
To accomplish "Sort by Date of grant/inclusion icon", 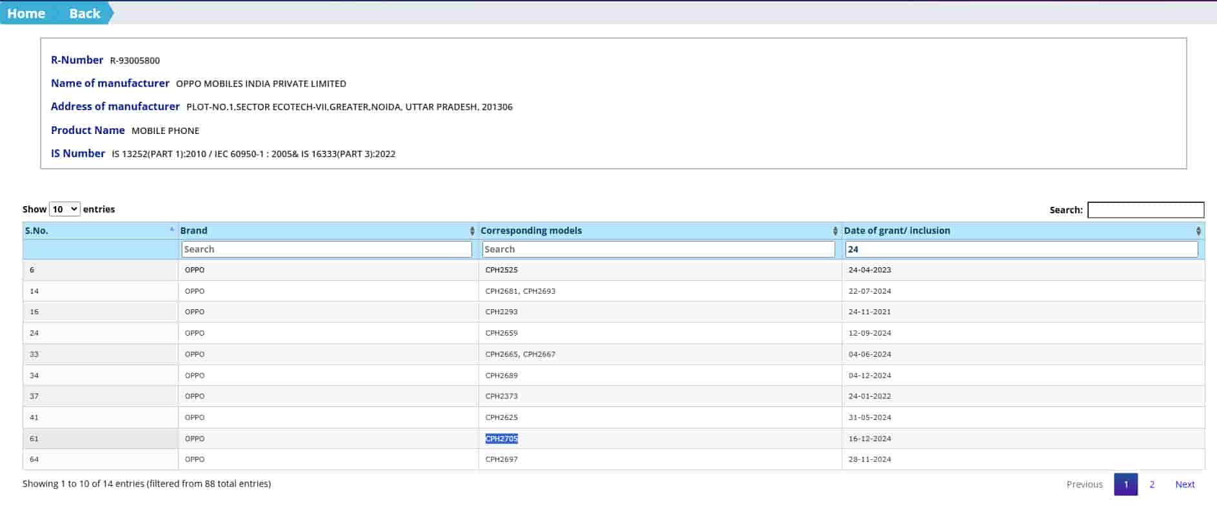I will 1198,231.
